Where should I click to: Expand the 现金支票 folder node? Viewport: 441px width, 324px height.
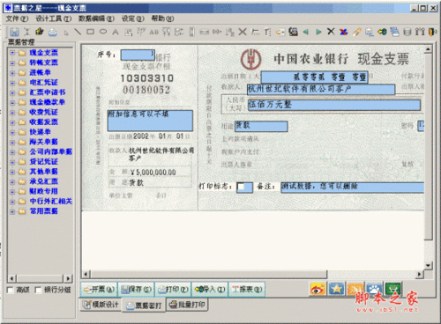tap(12, 53)
